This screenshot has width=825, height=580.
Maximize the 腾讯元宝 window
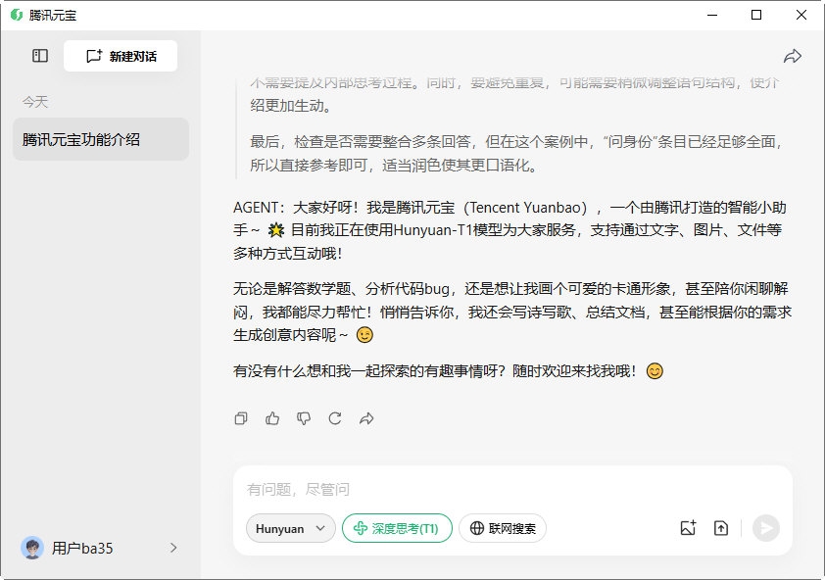point(756,15)
